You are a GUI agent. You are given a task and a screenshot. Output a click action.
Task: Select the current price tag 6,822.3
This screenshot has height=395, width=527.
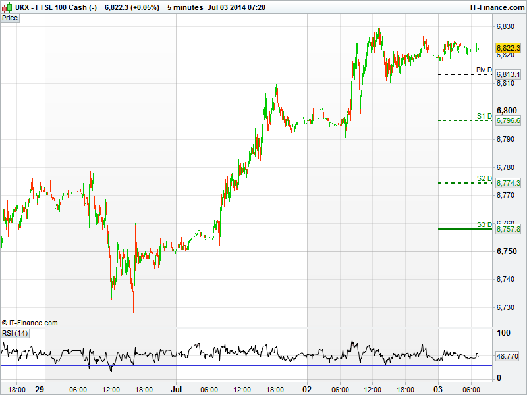508,48
